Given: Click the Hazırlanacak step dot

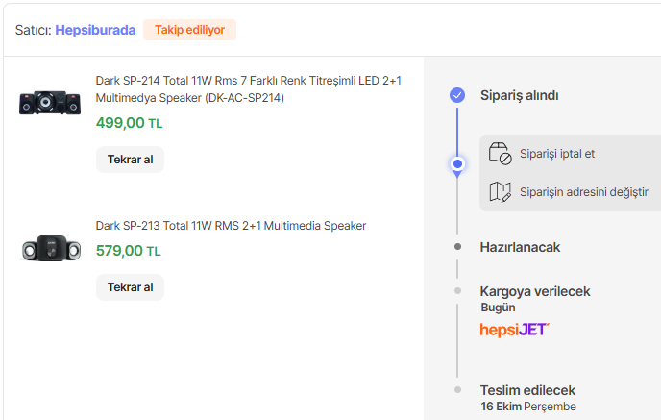Looking at the screenshot, I should click(457, 247).
